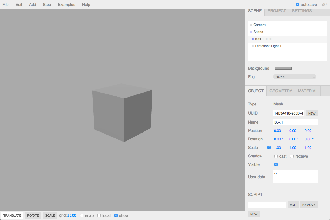Click the Background color swatch
The height and width of the screenshot is (220, 330).
283,68
